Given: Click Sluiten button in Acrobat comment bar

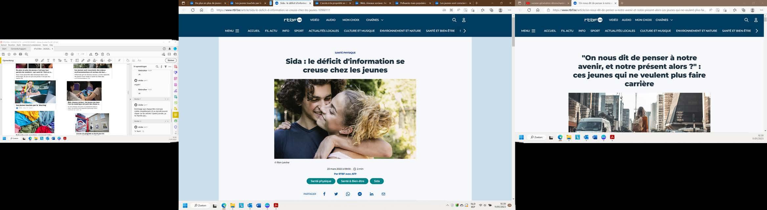Looking at the screenshot, I should (171, 60).
